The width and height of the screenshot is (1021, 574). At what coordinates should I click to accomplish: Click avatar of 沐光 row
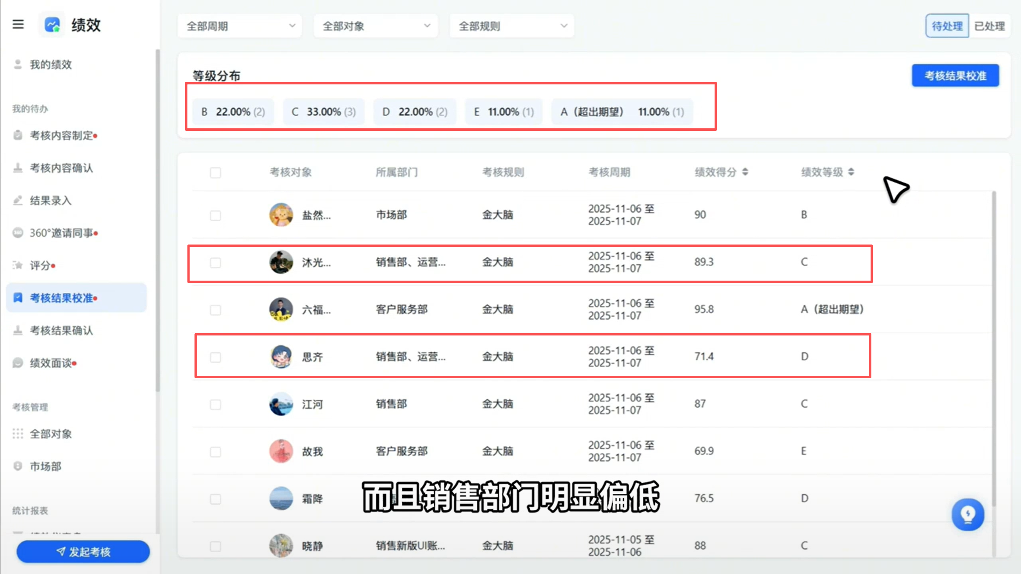281,262
